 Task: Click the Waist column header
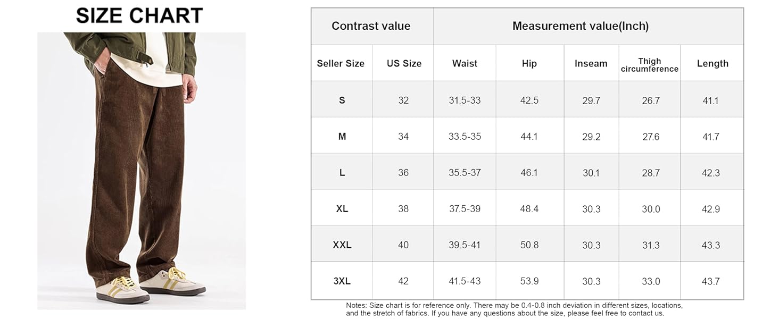point(465,63)
